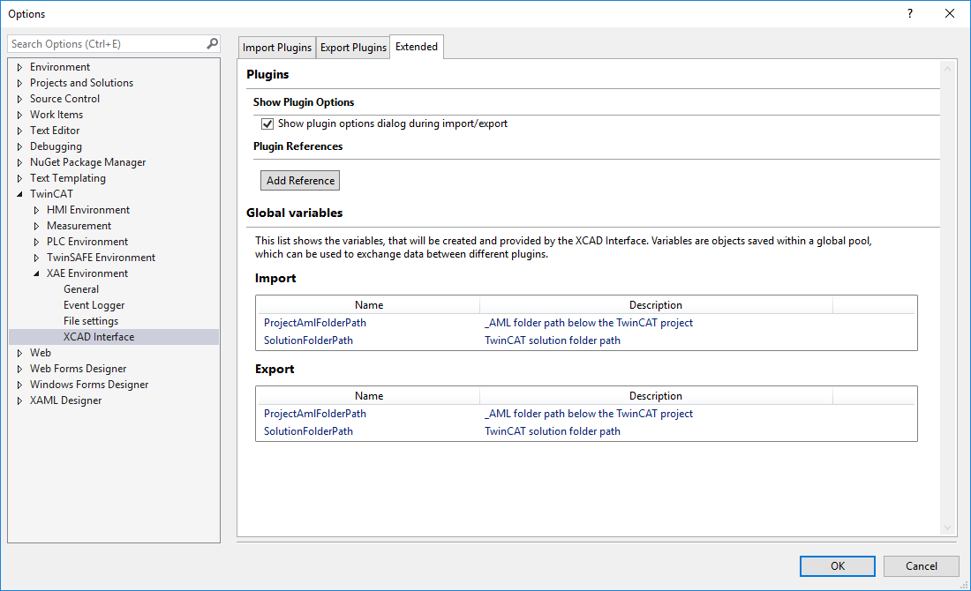This screenshot has width=971, height=591.
Task: Expand NuGet Package Manager node arrow
Action: [x=19, y=163]
